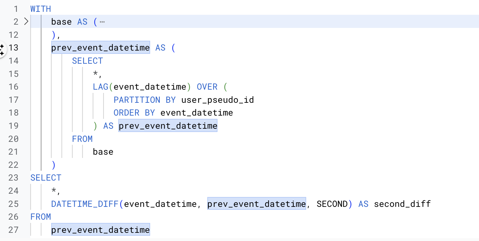This screenshot has width=479, height=241.
Task: Click ORDER BY on line 18
Action: [134, 113]
